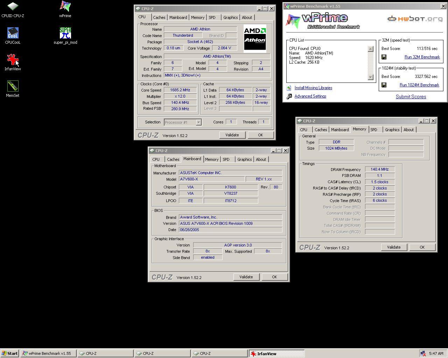Click the Submit Scores link
448x358 pixels.
411,97
